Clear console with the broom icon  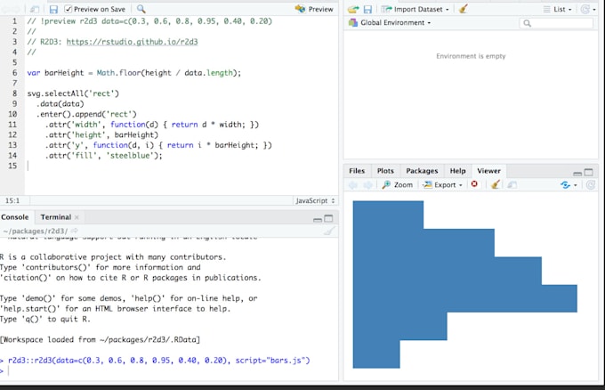329,231
